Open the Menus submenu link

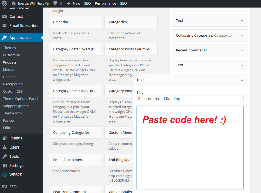pyautogui.click(x=8, y=70)
